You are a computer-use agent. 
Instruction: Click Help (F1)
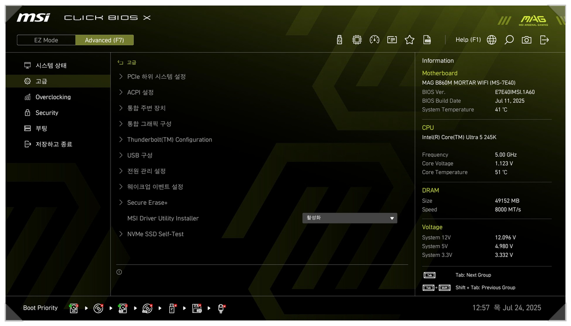pyautogui.click(x=468, y=40)
